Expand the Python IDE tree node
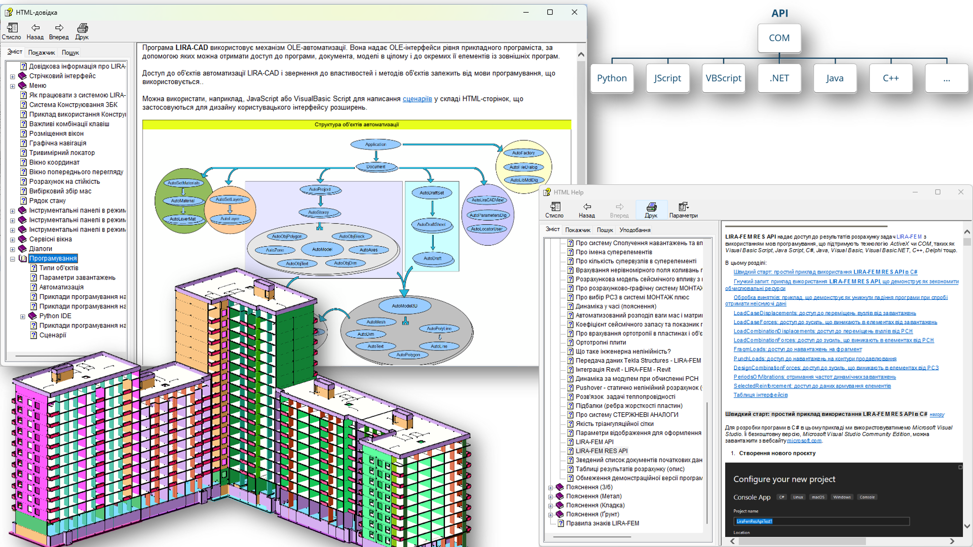Image resolution: width=973 pixels, height=547 pixels. click(23, 317)
